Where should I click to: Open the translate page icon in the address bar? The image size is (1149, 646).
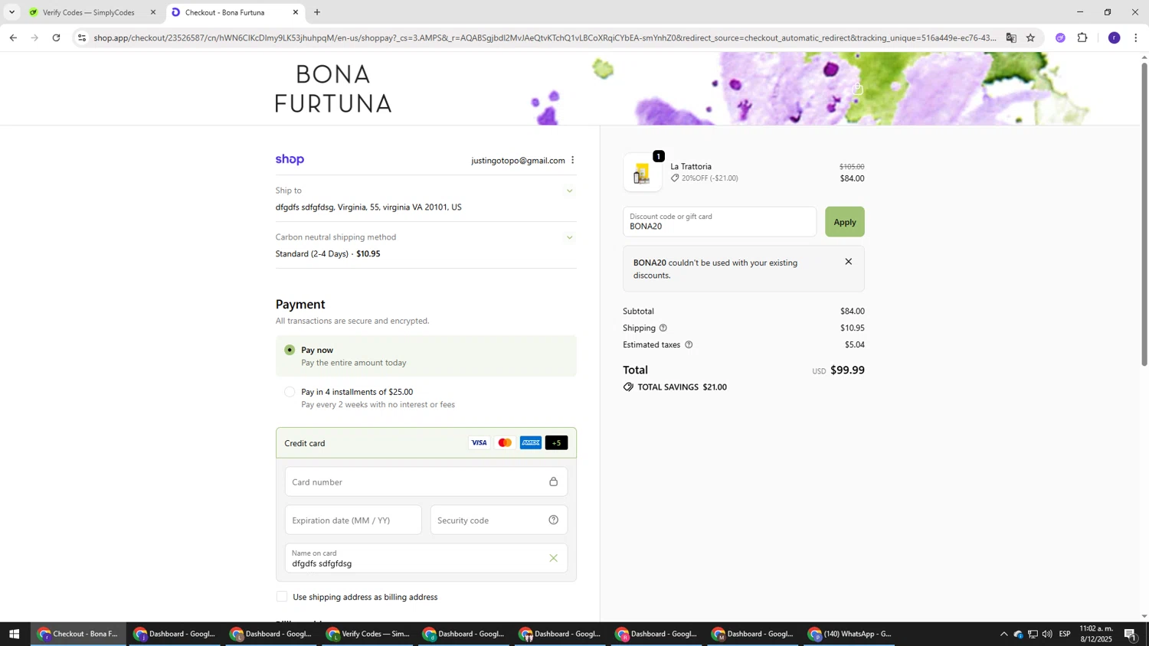(x=1011, y=38)
